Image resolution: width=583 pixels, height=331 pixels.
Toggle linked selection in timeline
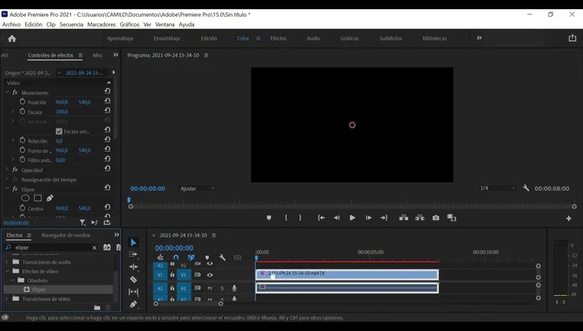(191, 258)
